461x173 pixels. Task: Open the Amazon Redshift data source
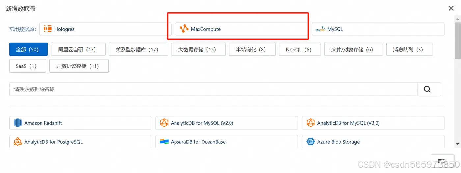(x=80, y=123)
